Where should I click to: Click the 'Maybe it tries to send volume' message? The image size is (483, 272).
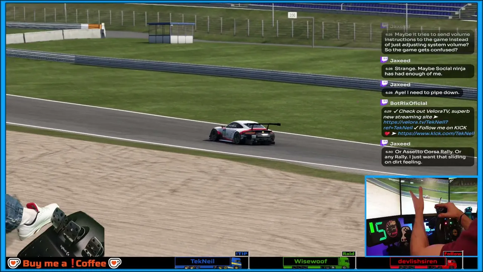click(428, 42)
